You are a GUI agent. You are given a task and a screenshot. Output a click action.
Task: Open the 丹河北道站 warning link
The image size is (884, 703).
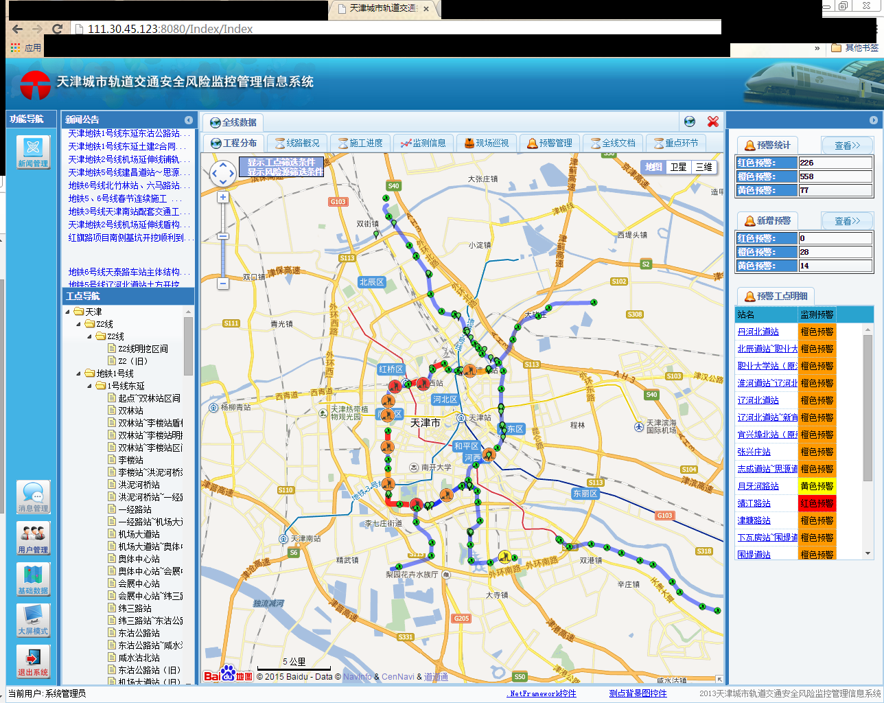[758, 332]
